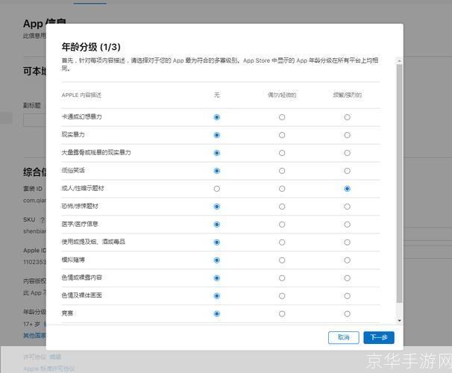Select 频繁/强烈的 for 现实暴力 row
The width and height of the screenshot is (452, 373).
point(347,135)
